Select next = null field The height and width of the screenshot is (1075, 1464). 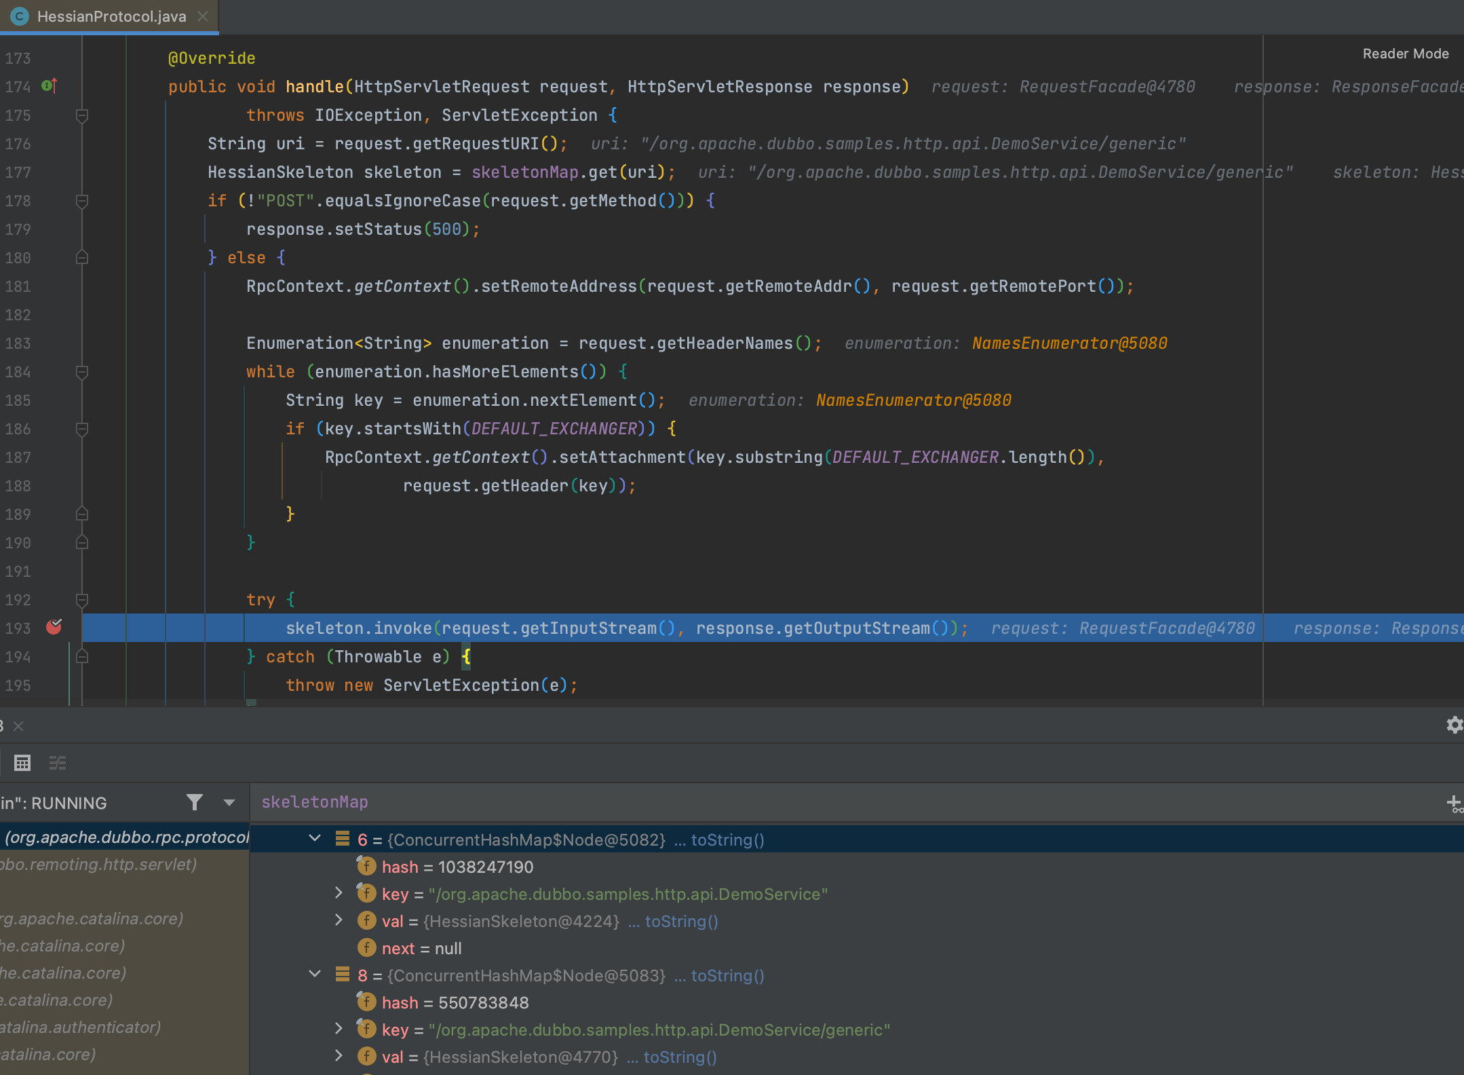[x=421, y=948]
